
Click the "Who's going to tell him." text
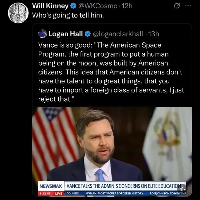68,15
